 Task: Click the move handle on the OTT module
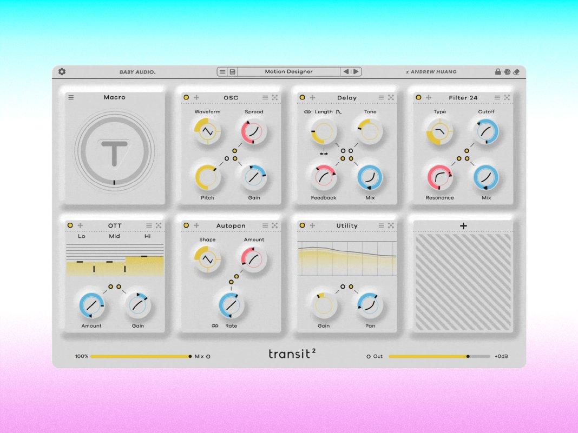(80, 225)
